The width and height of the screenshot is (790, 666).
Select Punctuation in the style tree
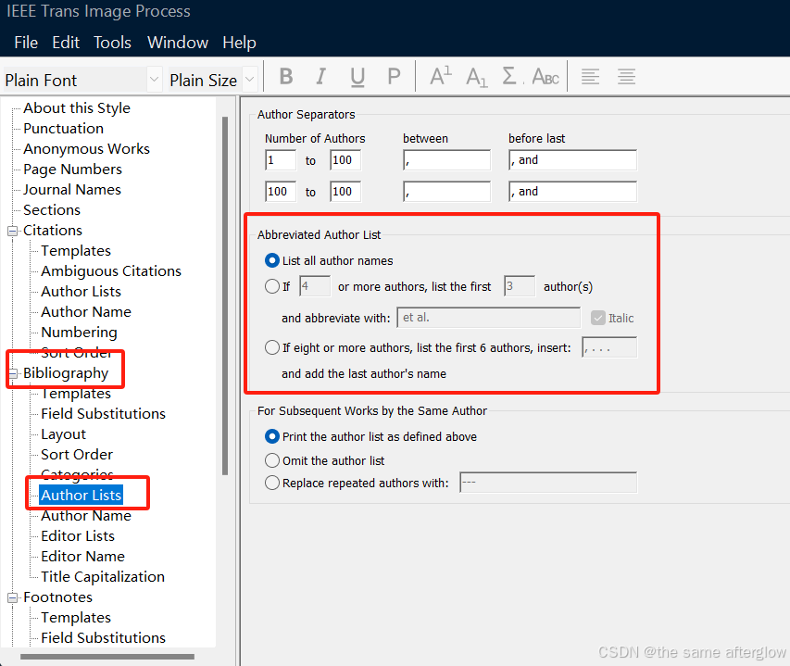(64, 129)
